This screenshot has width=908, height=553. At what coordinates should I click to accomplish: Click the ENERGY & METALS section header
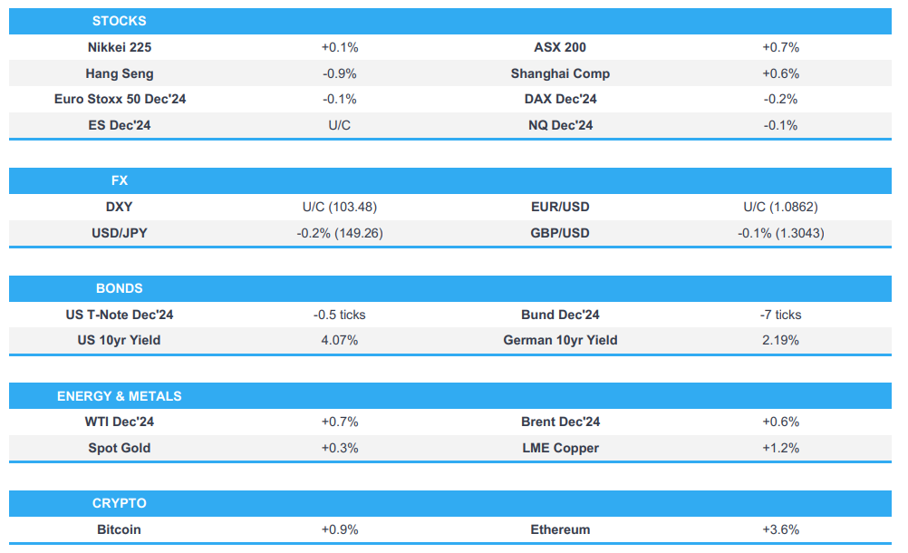pos(119,396)
